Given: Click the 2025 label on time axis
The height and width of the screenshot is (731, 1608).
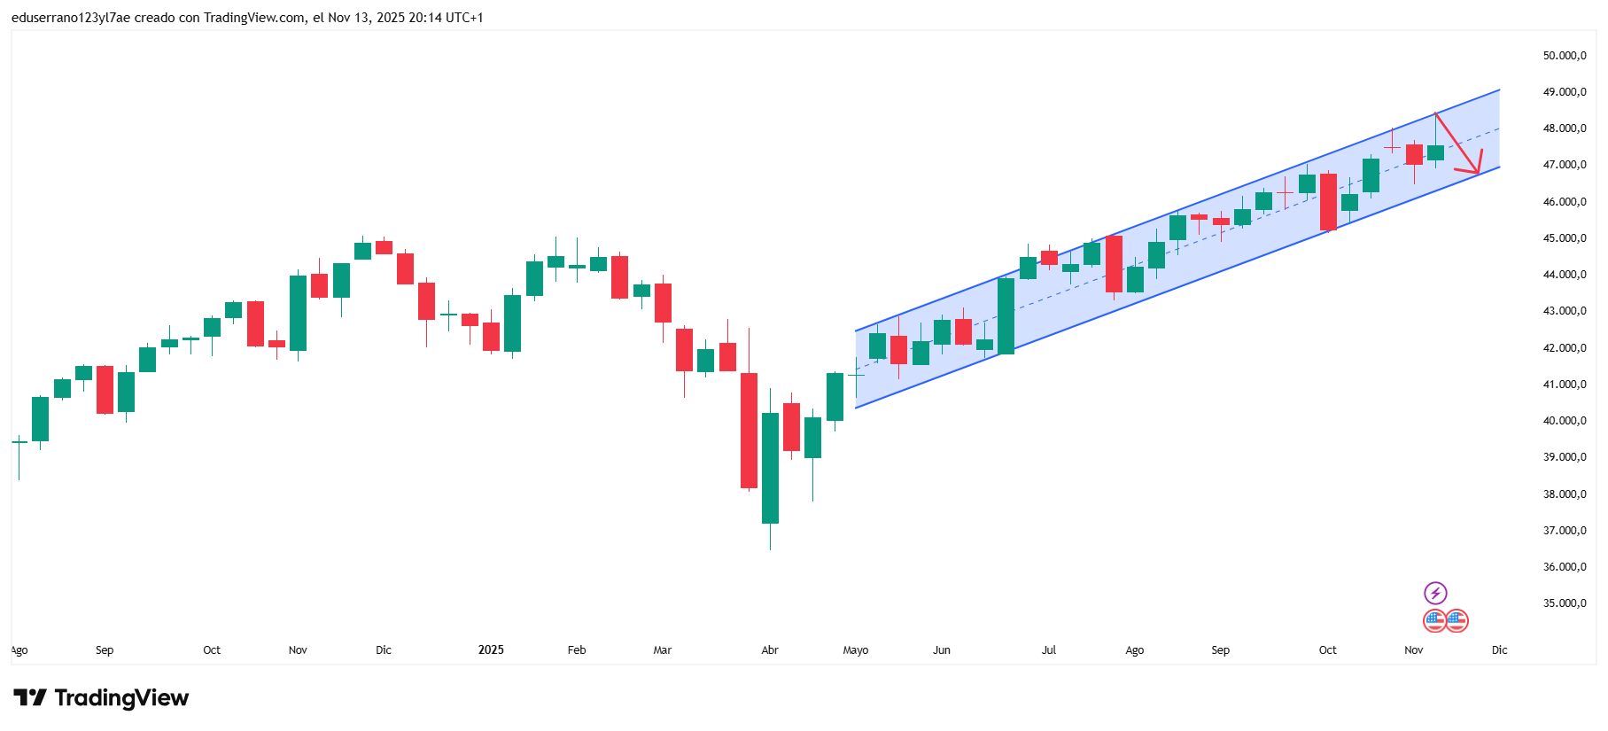Looking at the screenshot, I should point(491,649).
